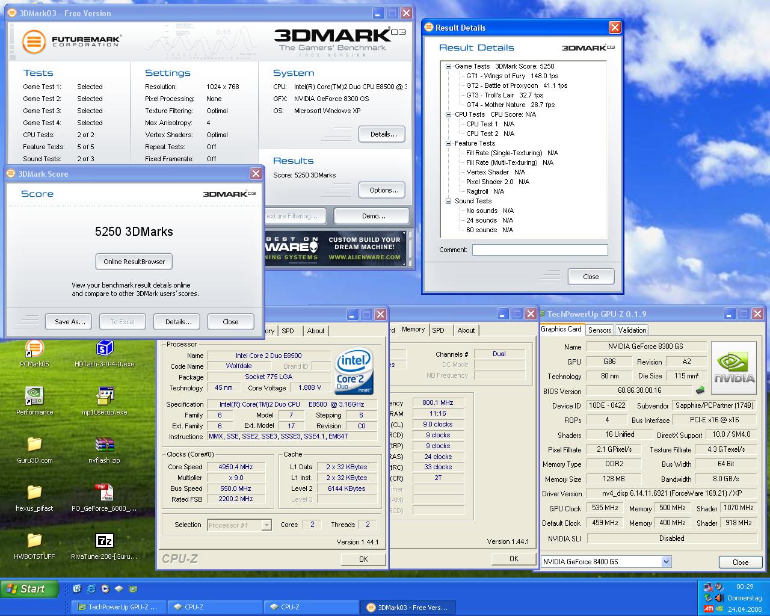Click the NVIDIA logo in GPU-Z
This screenshot has height=616, width=770.
[733, 368]
